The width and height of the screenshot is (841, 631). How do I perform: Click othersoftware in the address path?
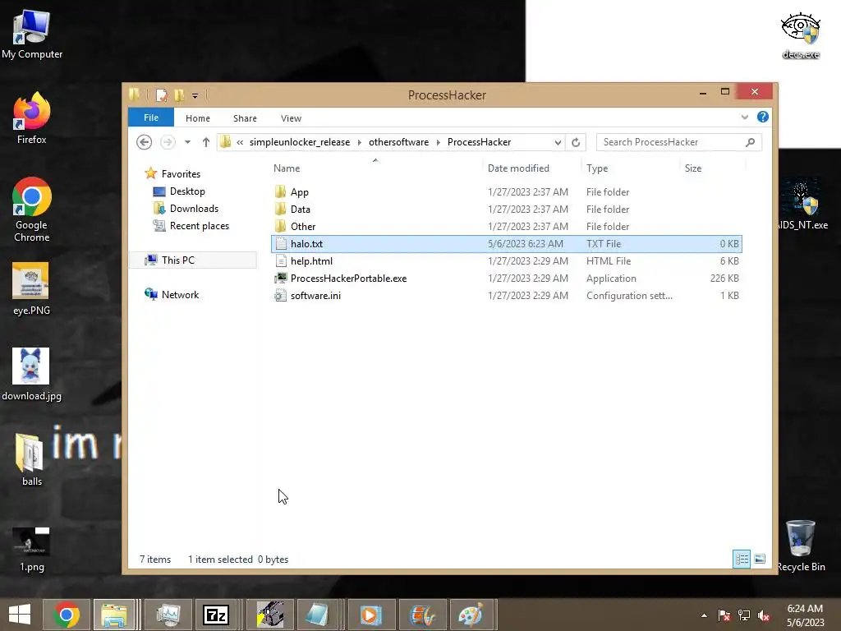pyautogui.click(x=398, y=142)
